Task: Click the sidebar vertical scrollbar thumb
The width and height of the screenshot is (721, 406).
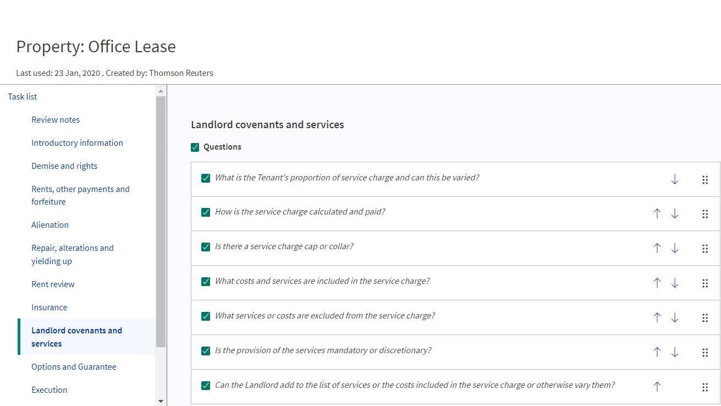Action: click(x=161, y=221)
